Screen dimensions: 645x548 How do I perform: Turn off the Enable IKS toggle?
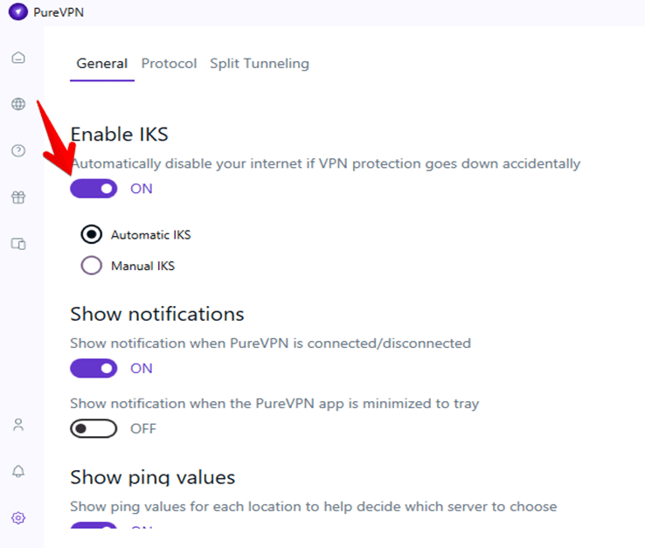94,188
